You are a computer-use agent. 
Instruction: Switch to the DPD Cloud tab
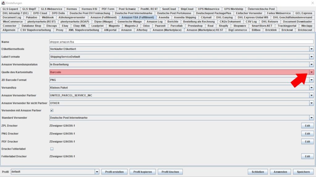40,13
